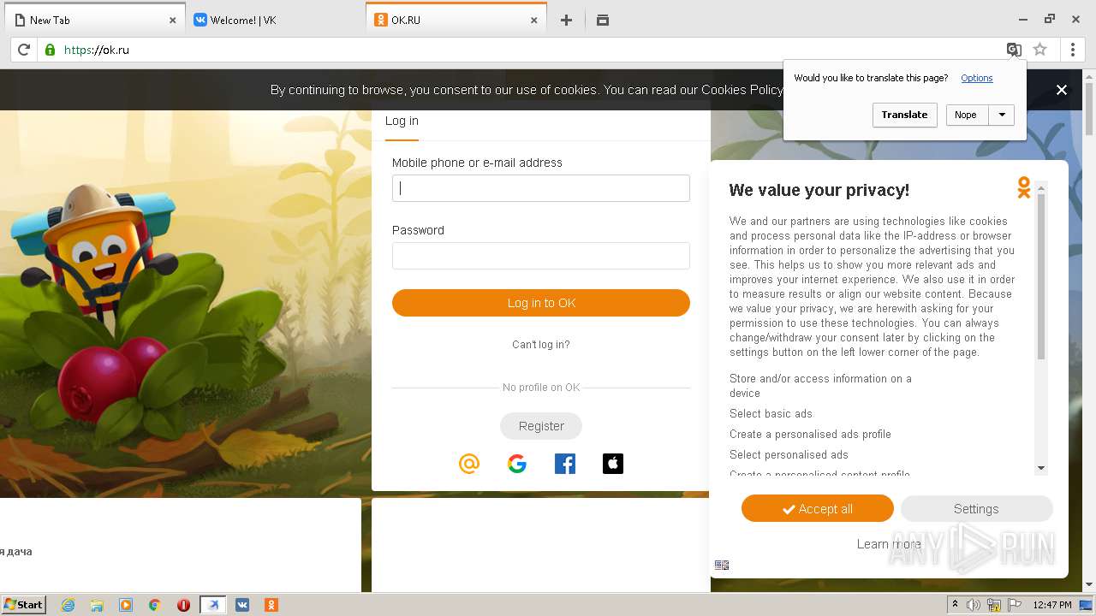Viewport: 1096px width, 616px height.
Task: Click 'Store and/or access information on a device'
Action: coord(820,386)
